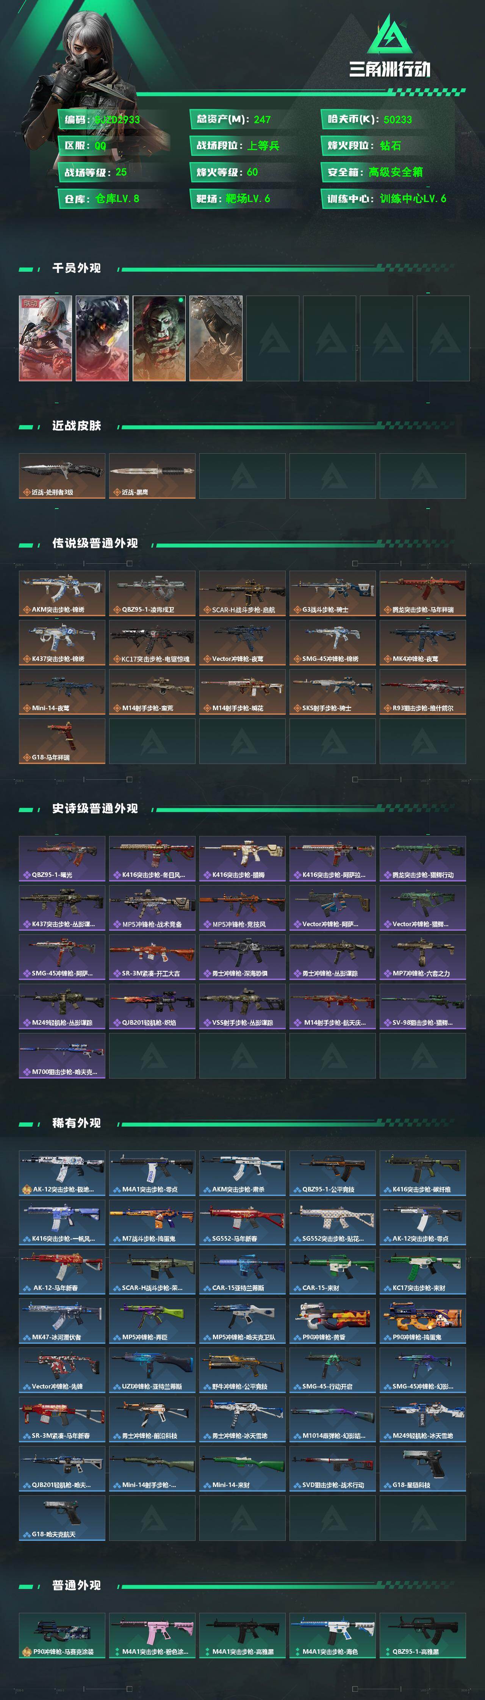Image resolution: width=485 pixels, height=1700 pixels.
Task: Select the SCAR-H战斗步枪-启航 skin
Action: click(x=242, y=593)
